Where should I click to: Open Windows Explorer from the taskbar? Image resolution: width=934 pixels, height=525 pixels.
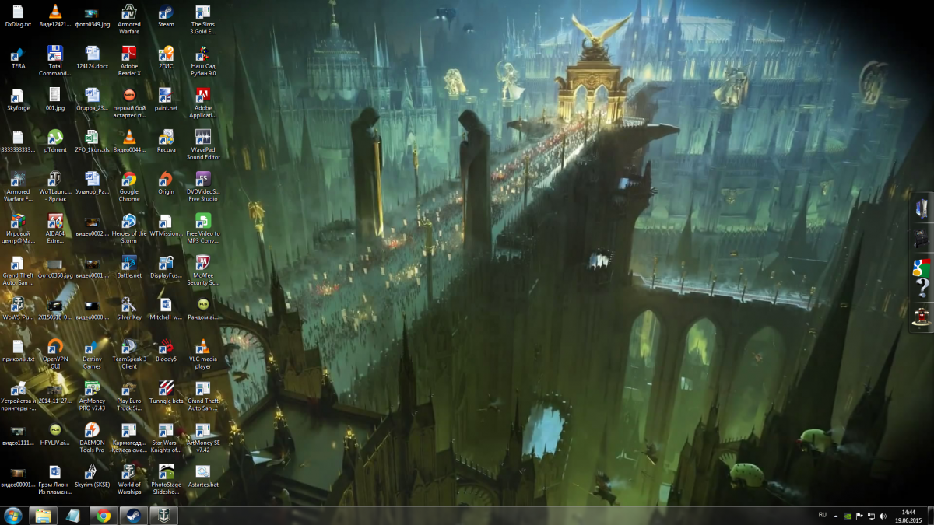coord(44,516)
